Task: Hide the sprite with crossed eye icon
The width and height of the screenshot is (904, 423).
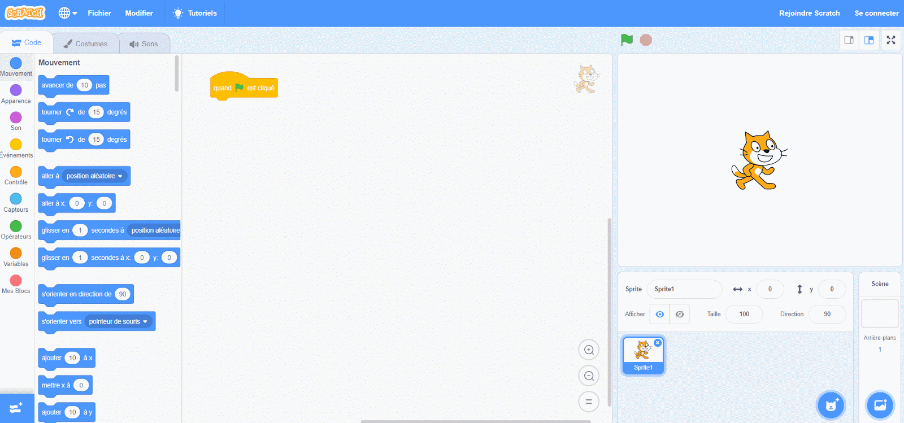Action: pyautogui.click(x=680, y=314)
